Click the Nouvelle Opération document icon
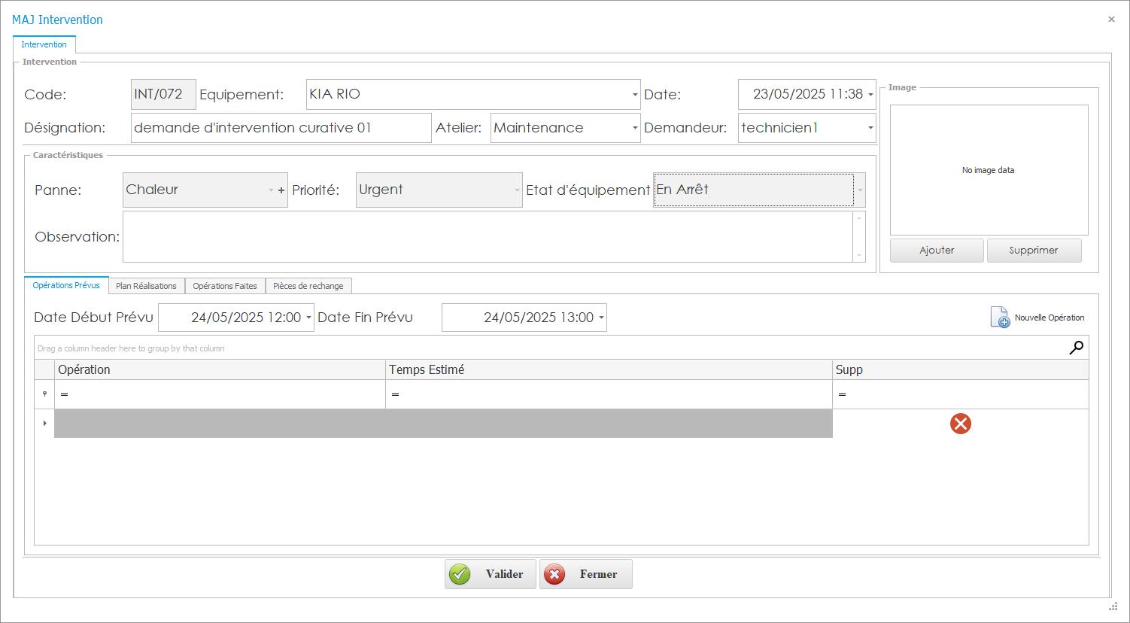Screen dimensions: 1130x623 pos(999,318)
